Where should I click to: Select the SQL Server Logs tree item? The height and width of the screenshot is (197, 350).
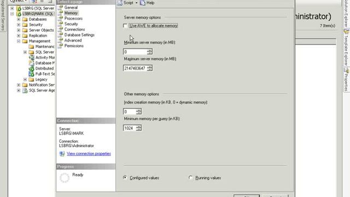pyautogui.click(x=45, y=52)
